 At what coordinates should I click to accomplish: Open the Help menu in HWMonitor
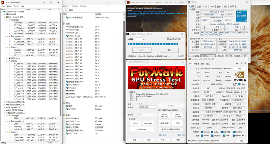[23, 6]
